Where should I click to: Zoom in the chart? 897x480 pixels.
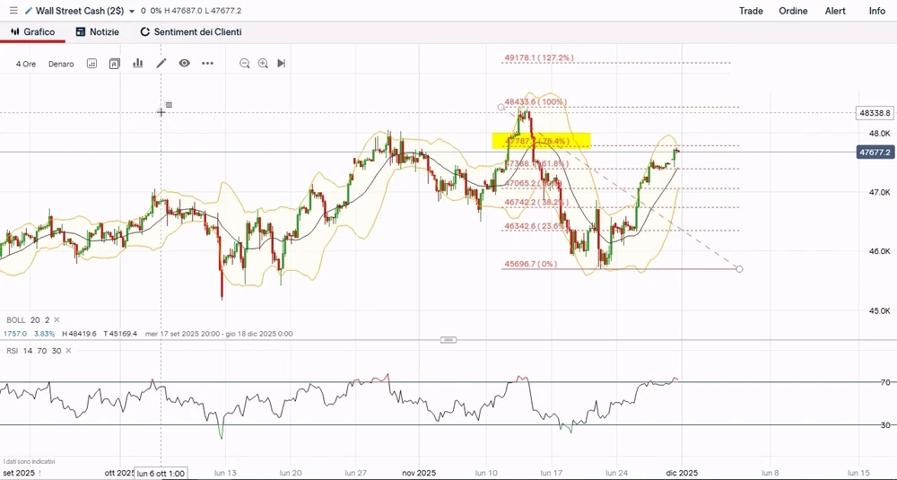pos(263,64)
